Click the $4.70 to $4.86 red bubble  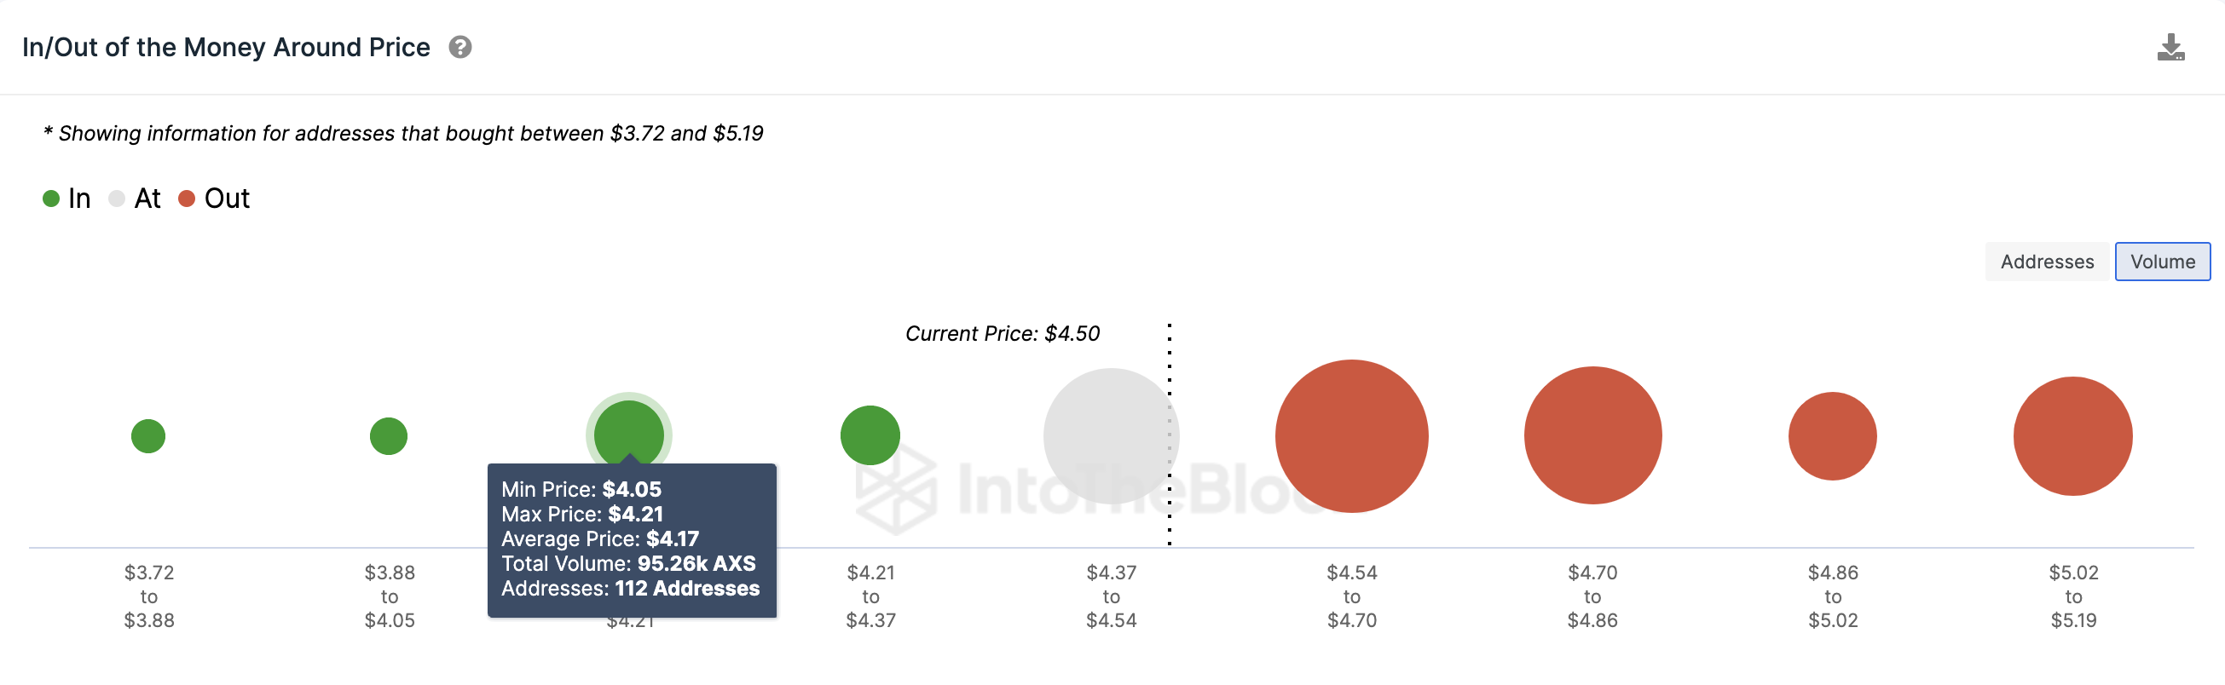(x=1592, y=435)
